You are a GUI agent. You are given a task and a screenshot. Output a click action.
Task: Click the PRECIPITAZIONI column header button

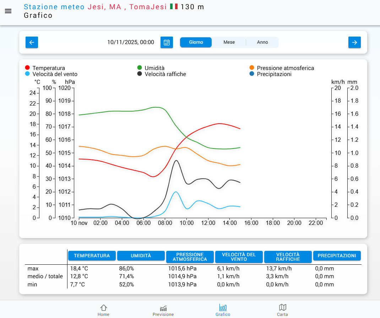pyautogui.click(x=337, y=255)
